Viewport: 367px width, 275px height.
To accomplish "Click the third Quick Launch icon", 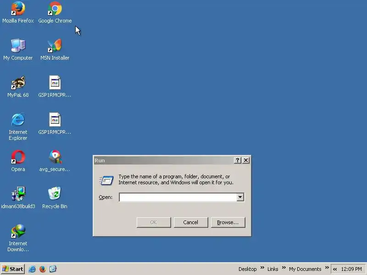I will click(x=53, y=269).
